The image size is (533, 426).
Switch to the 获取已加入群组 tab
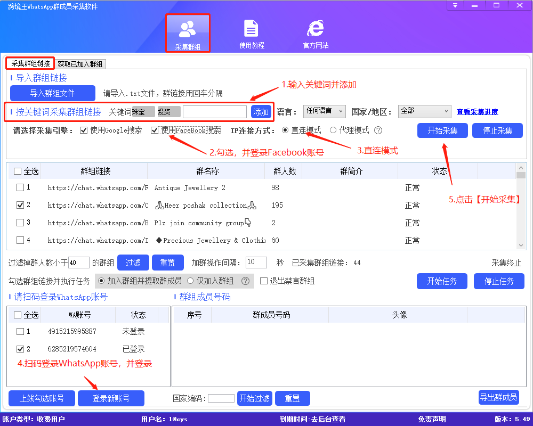coord(80,63)
